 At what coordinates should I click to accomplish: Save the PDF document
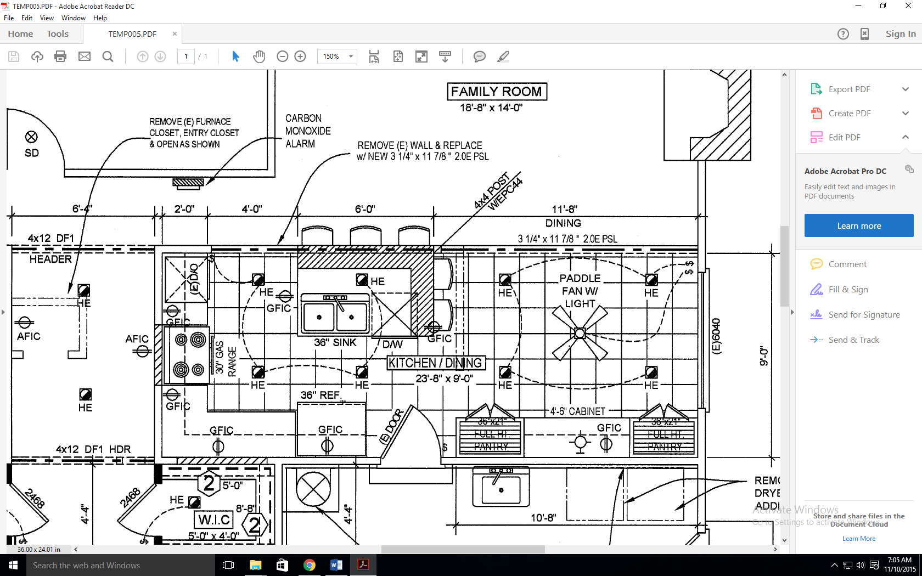coord(13,57)
